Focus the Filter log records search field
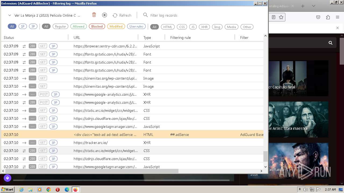Image resolution: width=344 pixels, height=193 pixels. point(163,15)
